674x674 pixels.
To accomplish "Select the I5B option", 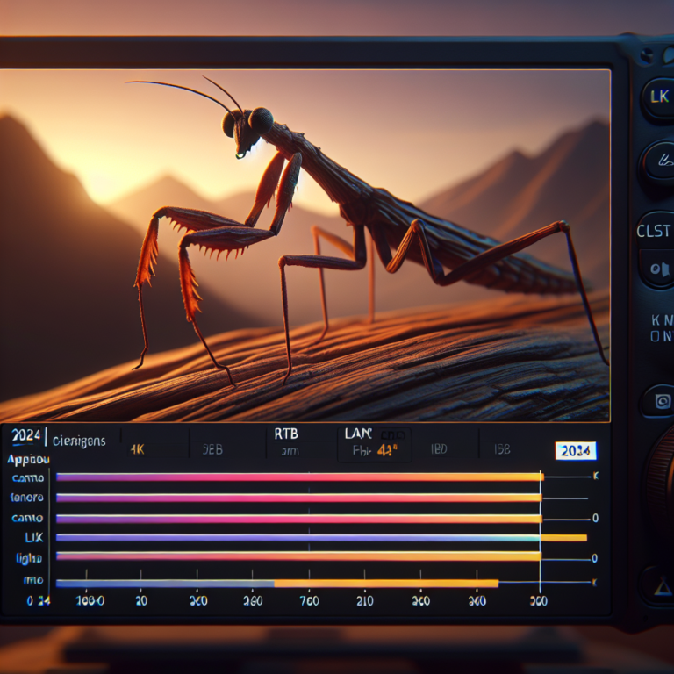I will click(x=502, y=449).
